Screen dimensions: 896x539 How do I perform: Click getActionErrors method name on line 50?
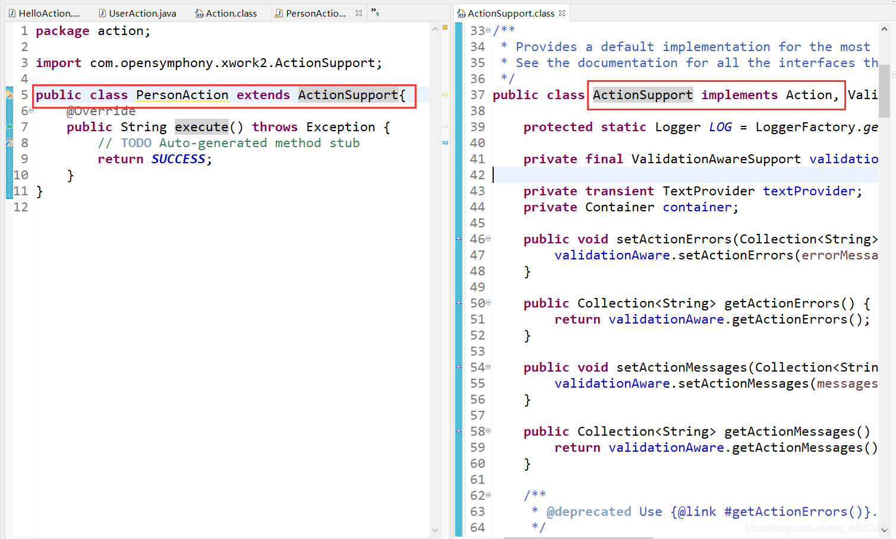tap(782, 303)
